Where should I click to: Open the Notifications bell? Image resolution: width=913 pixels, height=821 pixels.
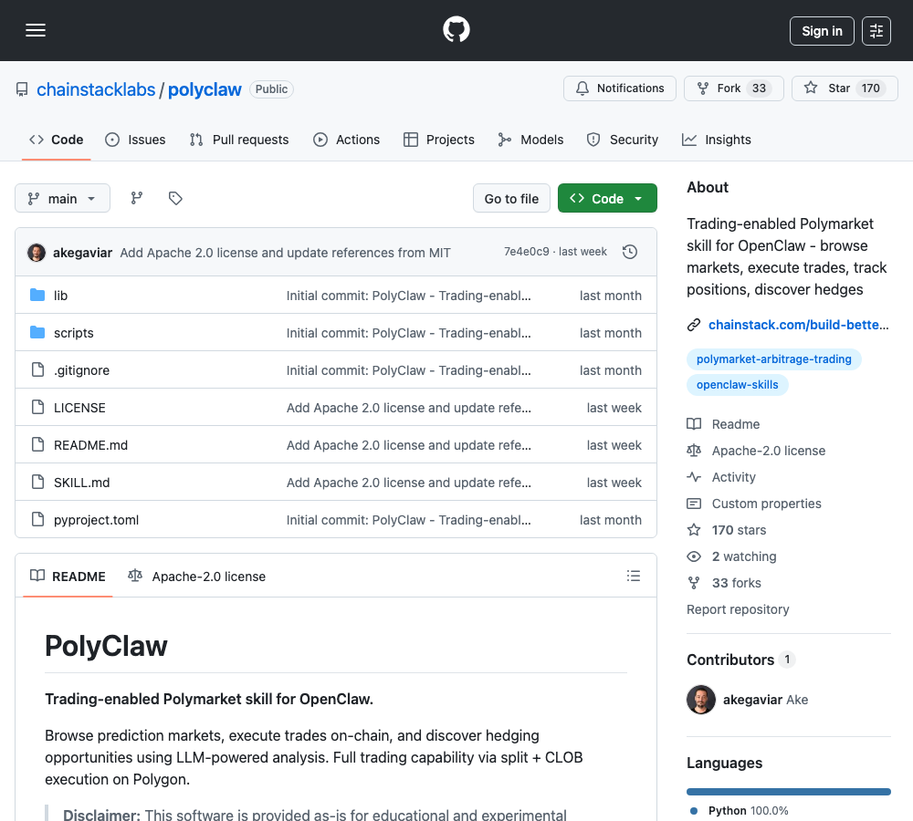coord(619,88)
